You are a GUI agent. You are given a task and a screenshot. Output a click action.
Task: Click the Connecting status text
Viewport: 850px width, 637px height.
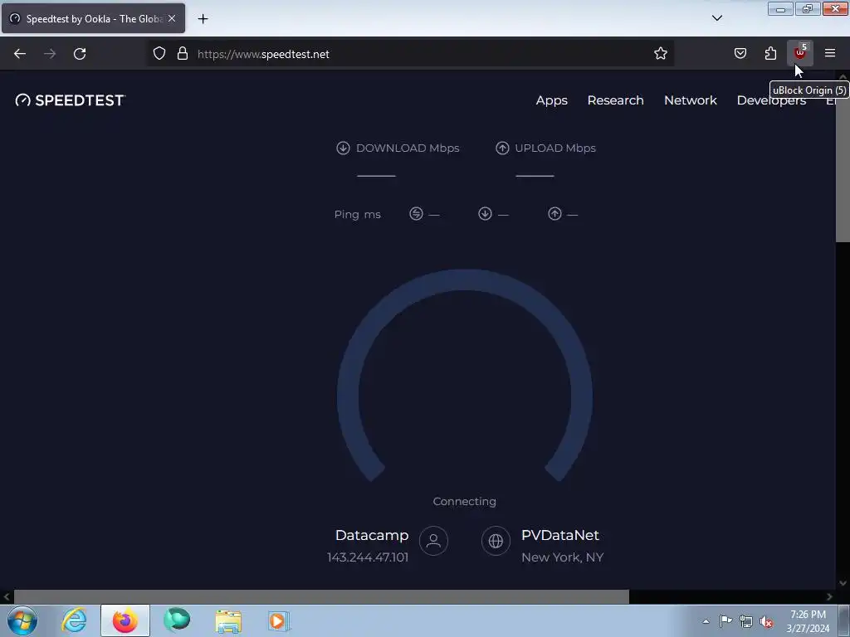point(465,502)
